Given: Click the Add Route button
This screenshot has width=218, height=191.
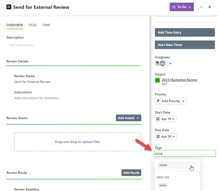Looking at the screenshot, I should [x=131, y=173].
